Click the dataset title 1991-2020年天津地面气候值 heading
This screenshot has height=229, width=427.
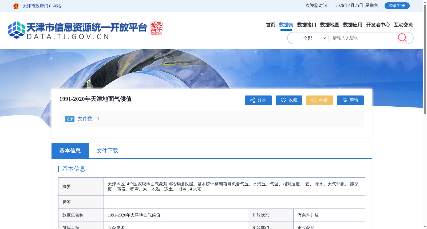tap(96, 99)
